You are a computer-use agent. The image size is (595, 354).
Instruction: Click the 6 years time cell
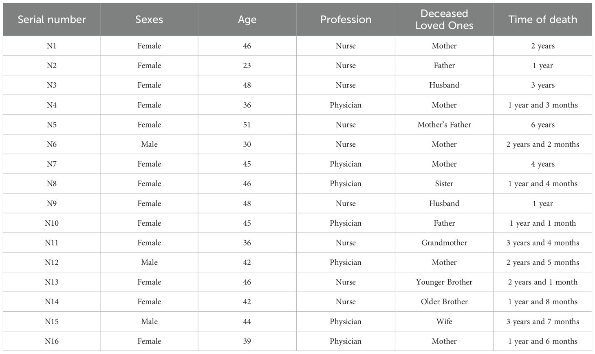(543, 125)
